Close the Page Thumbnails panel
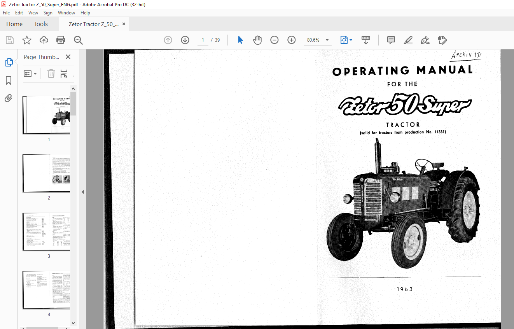 [68, 57]
